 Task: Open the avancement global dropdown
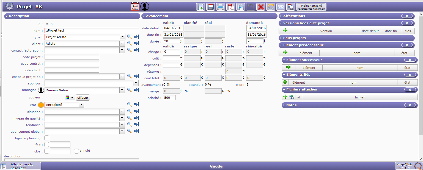(x=122, y=131)
